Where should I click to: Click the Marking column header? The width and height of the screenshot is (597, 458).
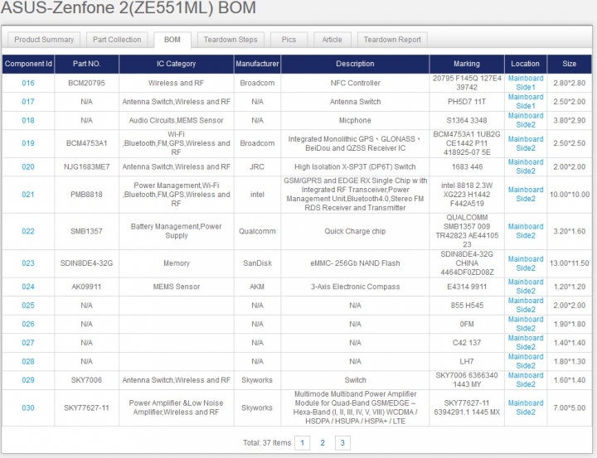(467, 64)
